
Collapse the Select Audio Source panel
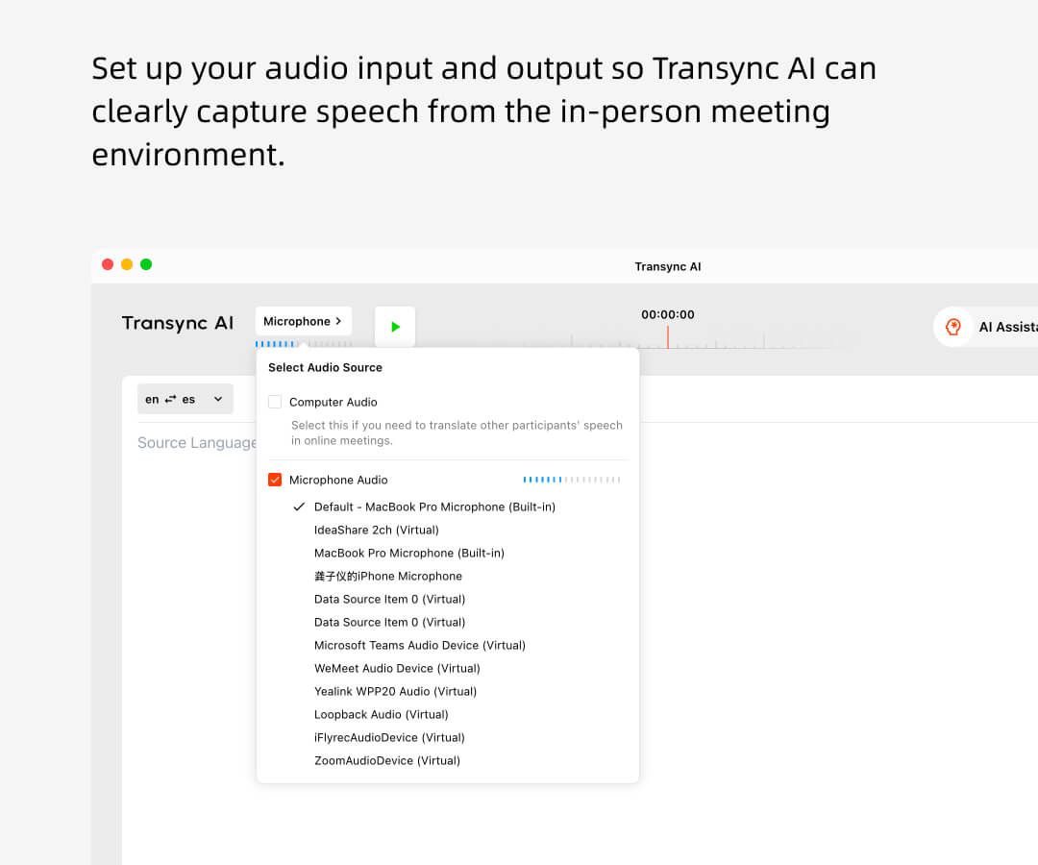coord(303,321)
